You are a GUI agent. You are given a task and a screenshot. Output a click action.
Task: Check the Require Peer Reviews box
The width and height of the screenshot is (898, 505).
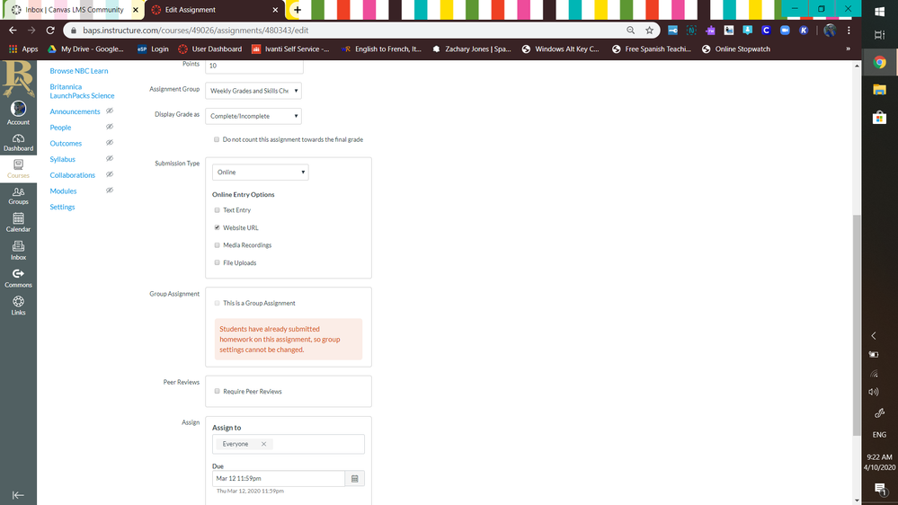coord(217,392)
